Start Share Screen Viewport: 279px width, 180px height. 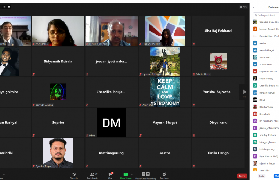[x=126, y=176]
